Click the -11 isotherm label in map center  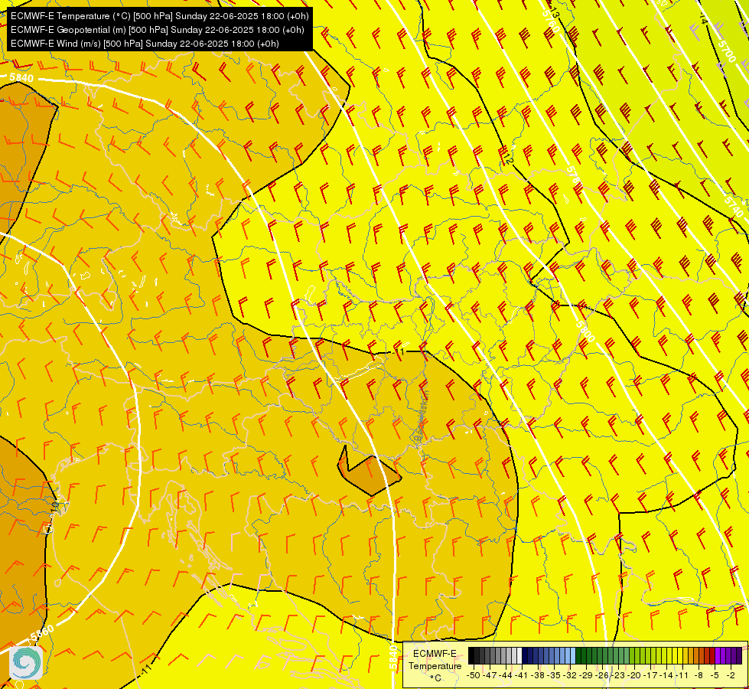pyautogui.click(x=399, y=352)
